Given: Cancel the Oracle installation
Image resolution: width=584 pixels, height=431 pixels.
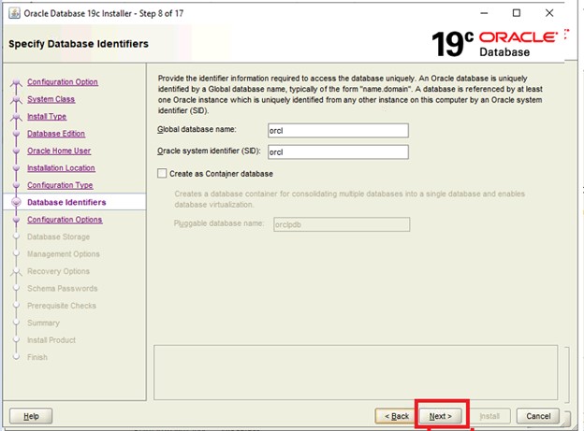Looking at the screenshot, I should (538, 415).
